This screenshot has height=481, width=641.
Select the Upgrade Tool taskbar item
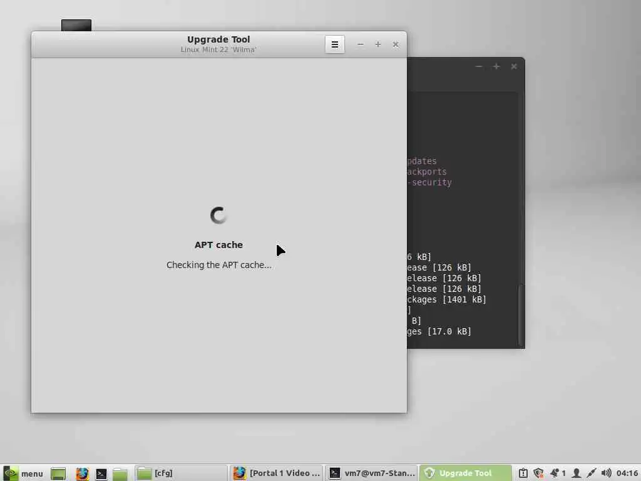point(466,473)
